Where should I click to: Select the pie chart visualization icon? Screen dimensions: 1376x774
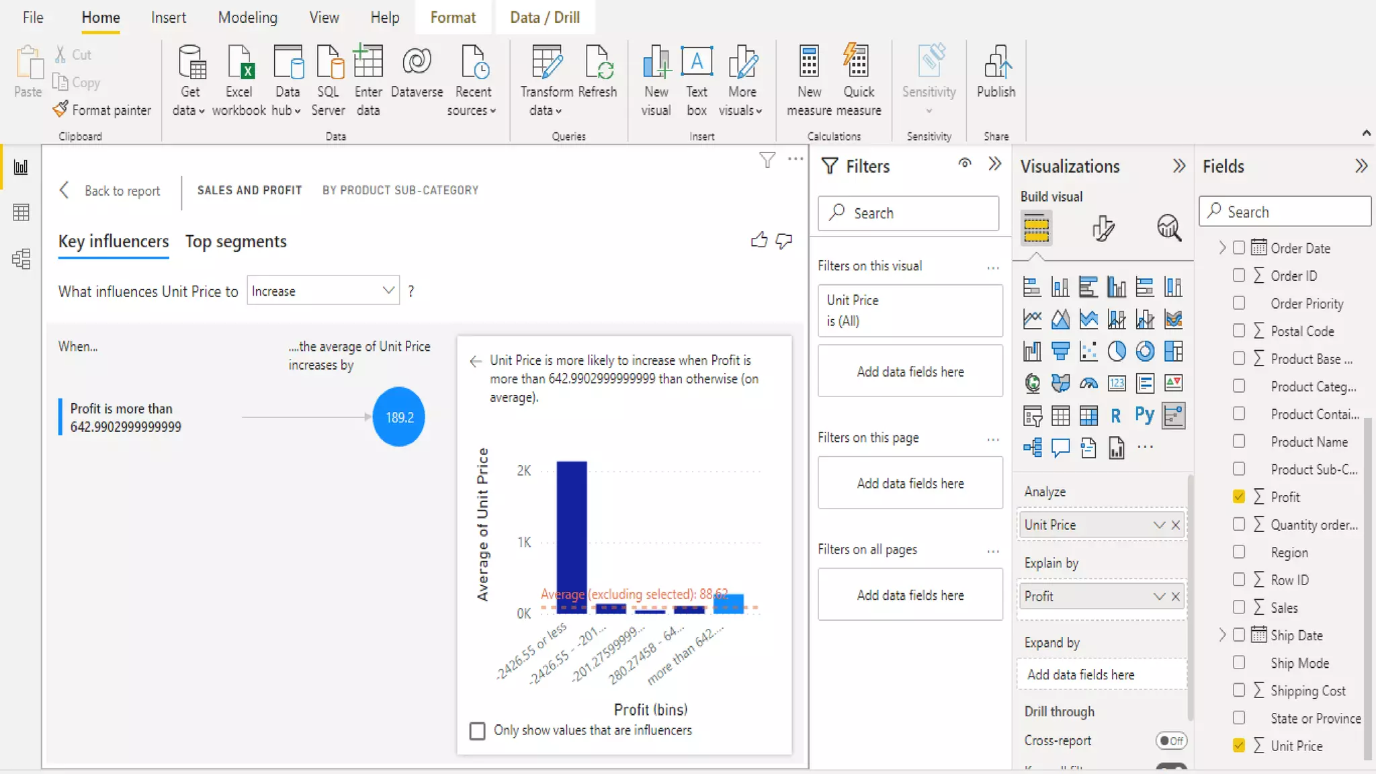(x=1117, y=351)
